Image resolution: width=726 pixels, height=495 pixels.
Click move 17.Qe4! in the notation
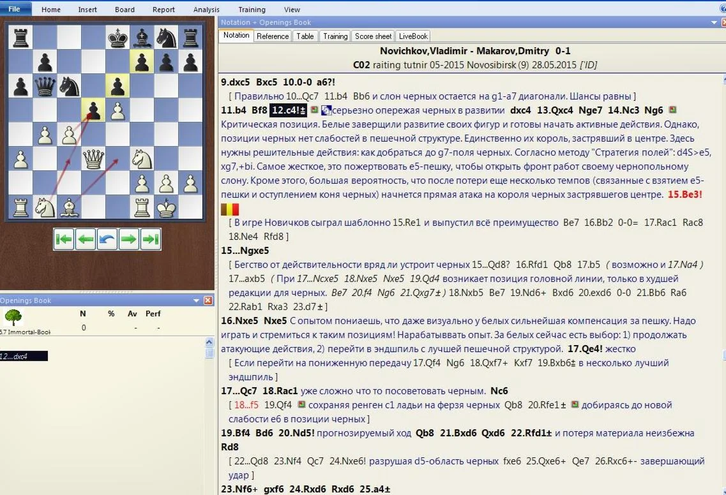pos(582,349)
